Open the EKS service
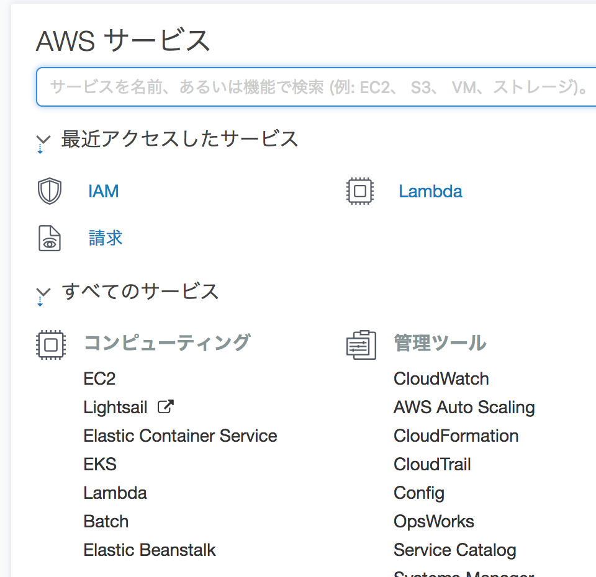This screenshot has height=577, width=596. (x=99, y=464)
